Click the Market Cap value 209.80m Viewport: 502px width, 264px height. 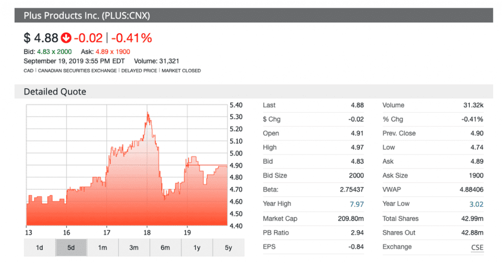click(x=351, y=218)
